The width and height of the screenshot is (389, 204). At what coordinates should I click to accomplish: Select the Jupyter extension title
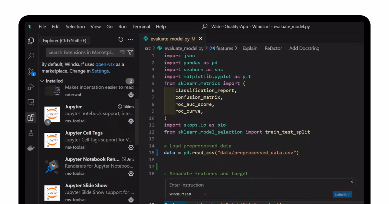(x=73, y=107)
